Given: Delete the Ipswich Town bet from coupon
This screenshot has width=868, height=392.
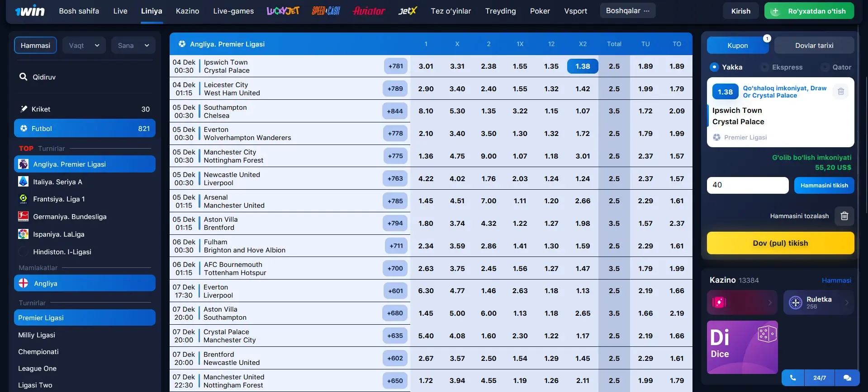Looking at the screenshot, I should coord(840,92).
